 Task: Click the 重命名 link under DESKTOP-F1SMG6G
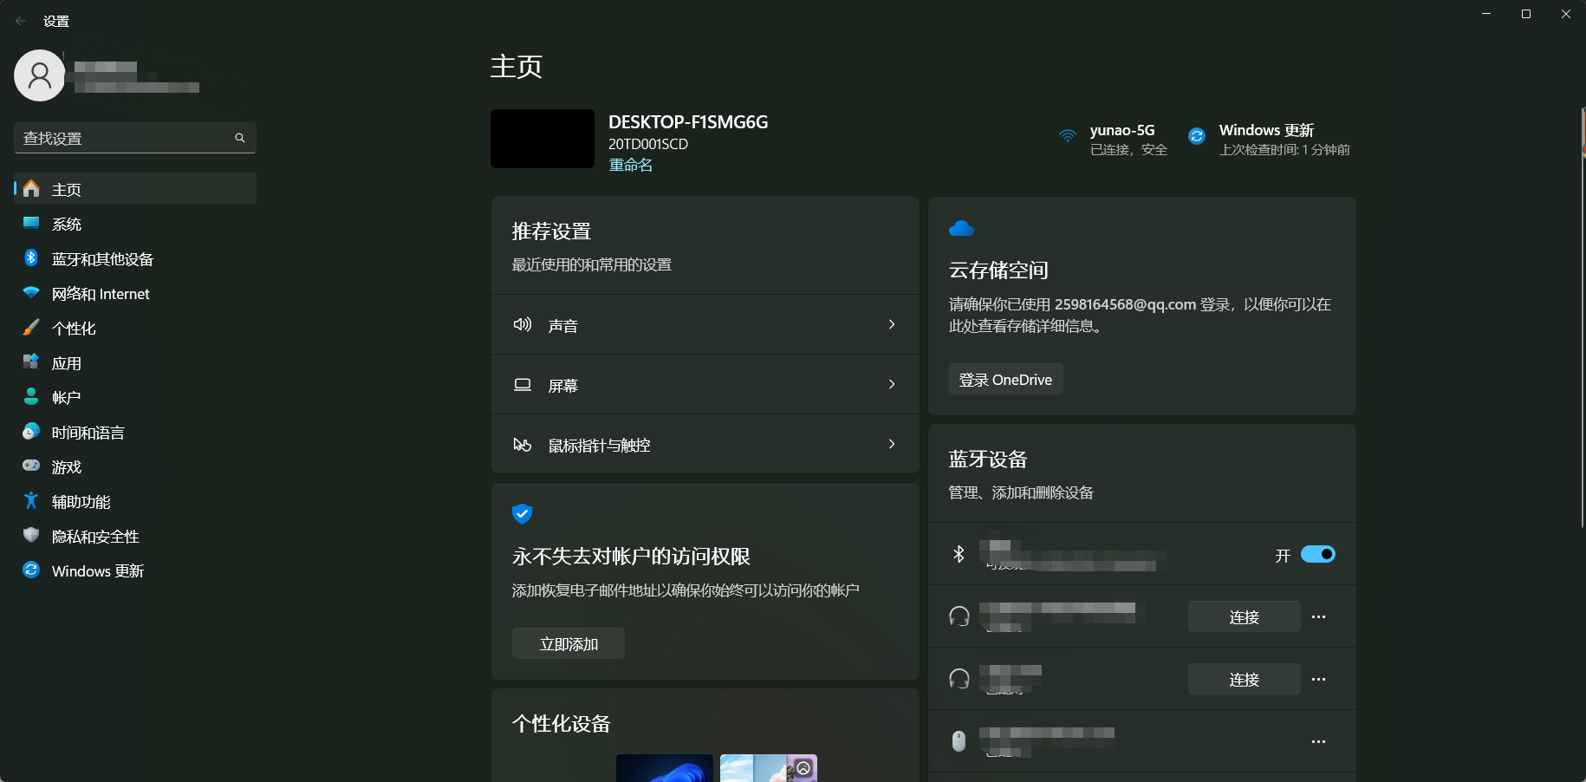point(630,164)
